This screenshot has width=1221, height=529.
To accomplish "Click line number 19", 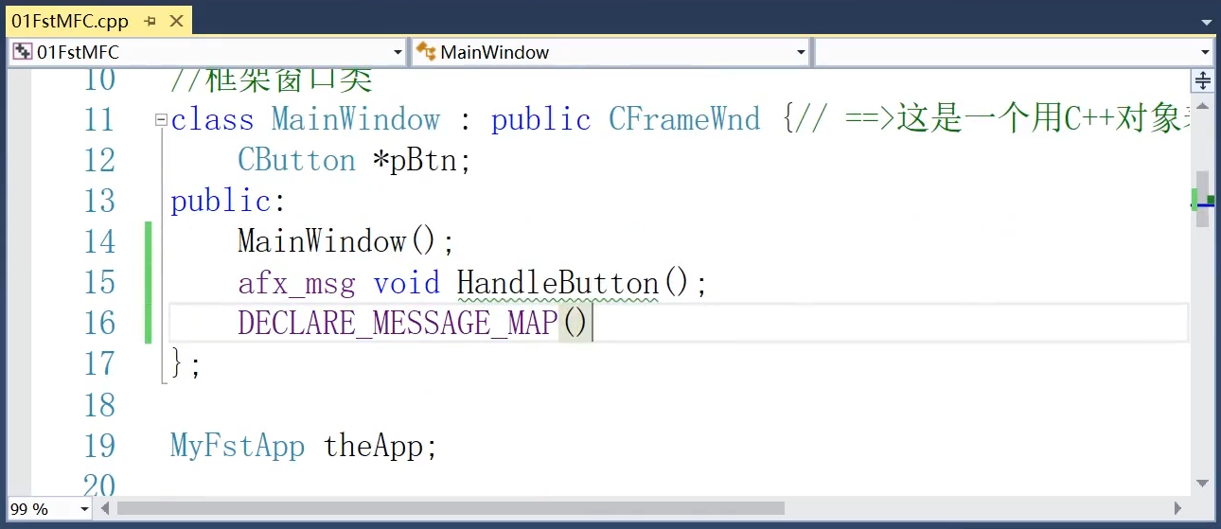I will pos(98,445).
